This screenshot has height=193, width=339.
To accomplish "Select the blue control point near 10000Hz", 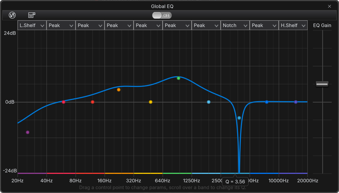I will tap(267, 102).
